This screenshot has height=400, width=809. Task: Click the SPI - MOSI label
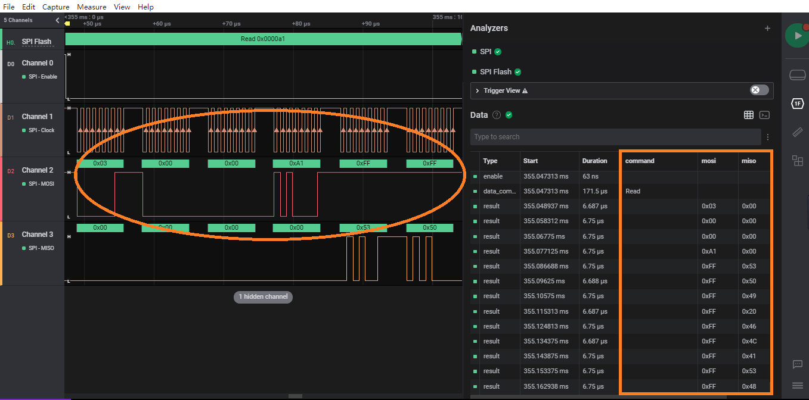coord(42,184)
